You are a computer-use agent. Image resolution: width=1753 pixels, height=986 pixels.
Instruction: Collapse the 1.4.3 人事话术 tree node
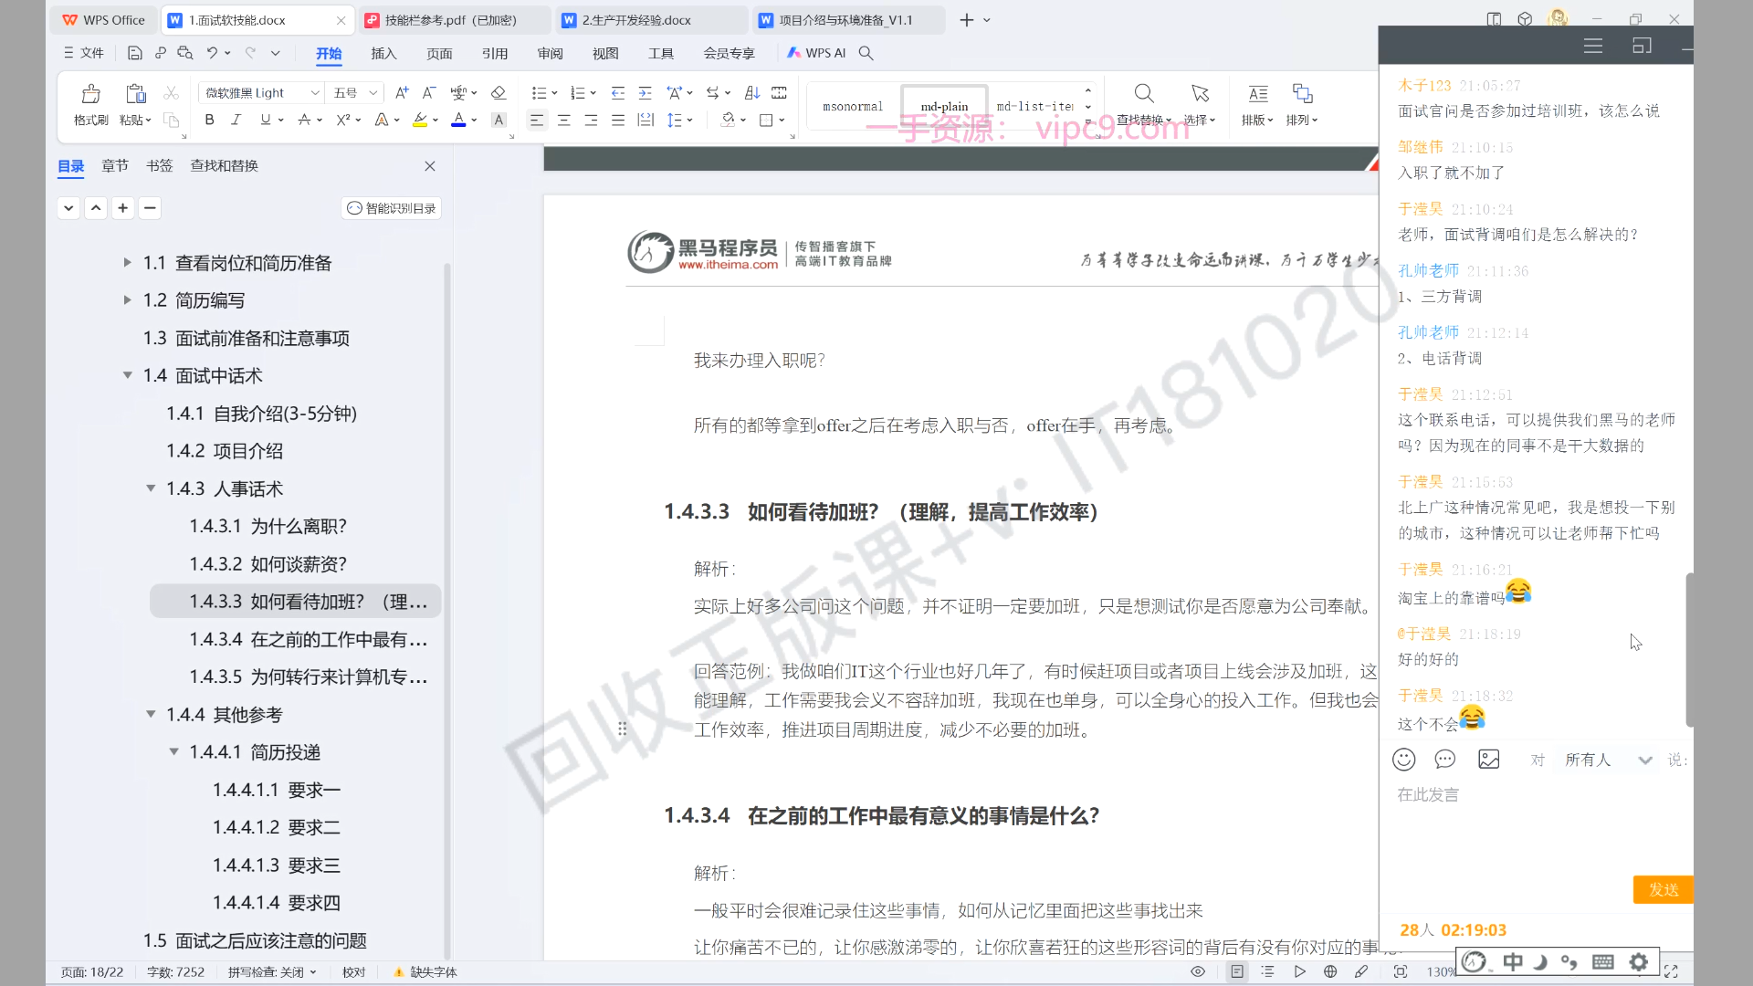[151, 488]
